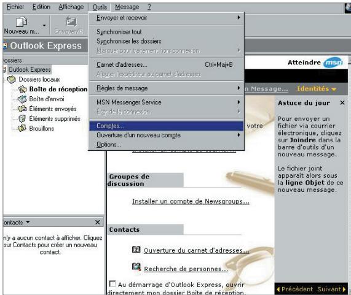This screenshot has width=351, height=295.
Task: Expand MSN Messenger Service submenu
Action: coord(167,102)
